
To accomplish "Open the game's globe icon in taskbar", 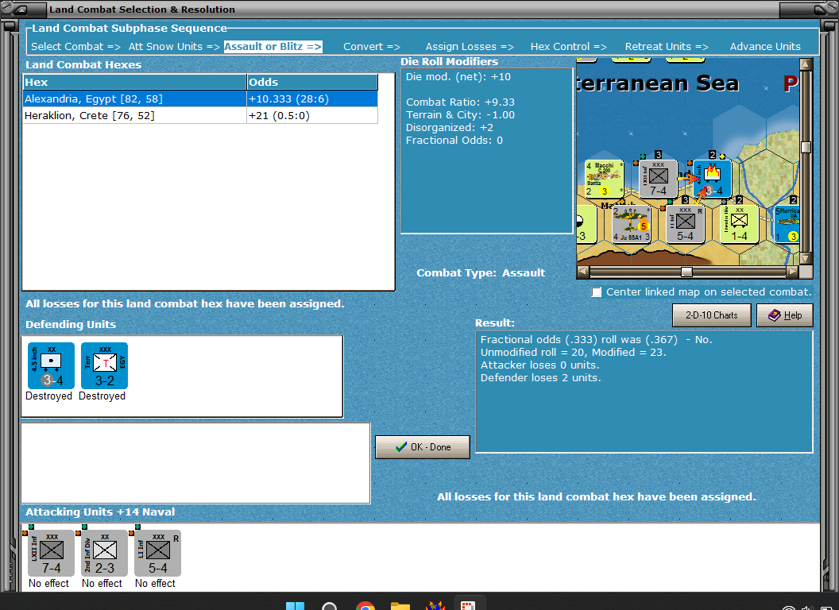I will (x=435, y=606).
